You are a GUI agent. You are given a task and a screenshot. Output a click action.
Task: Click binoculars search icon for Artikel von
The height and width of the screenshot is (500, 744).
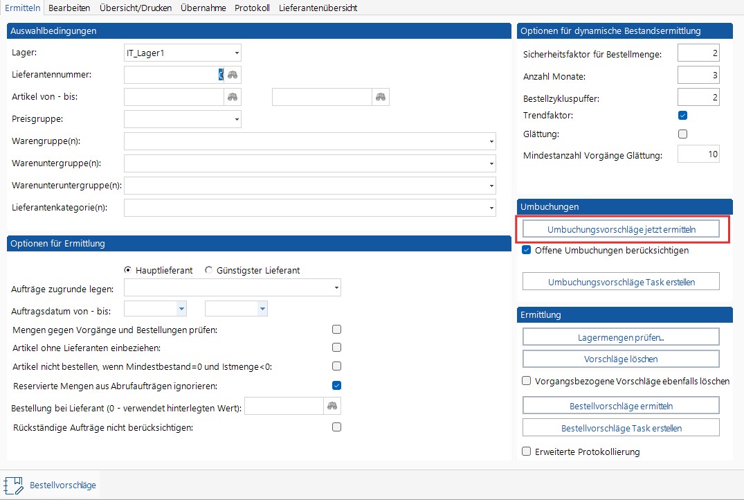(233, 97)
